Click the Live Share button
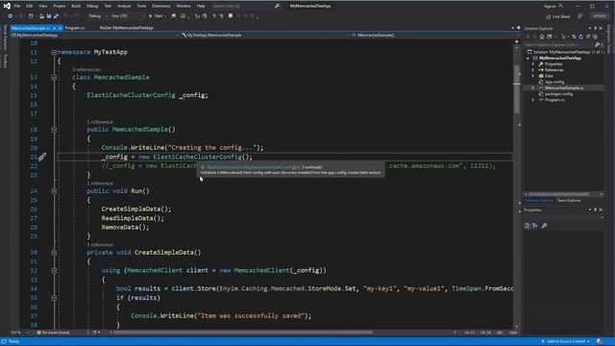 558,16
